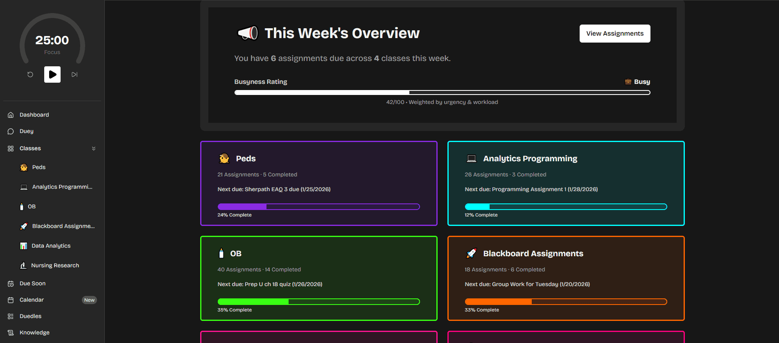Open the Calendar icon in sidebar

11,300
